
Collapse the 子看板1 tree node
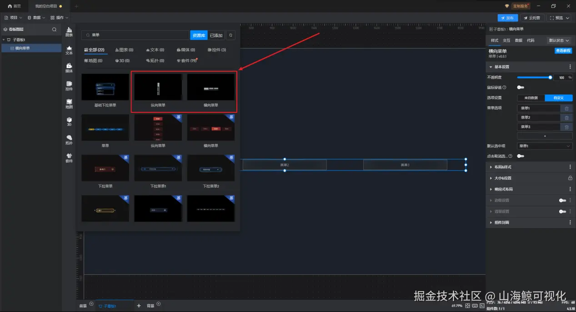4,40
